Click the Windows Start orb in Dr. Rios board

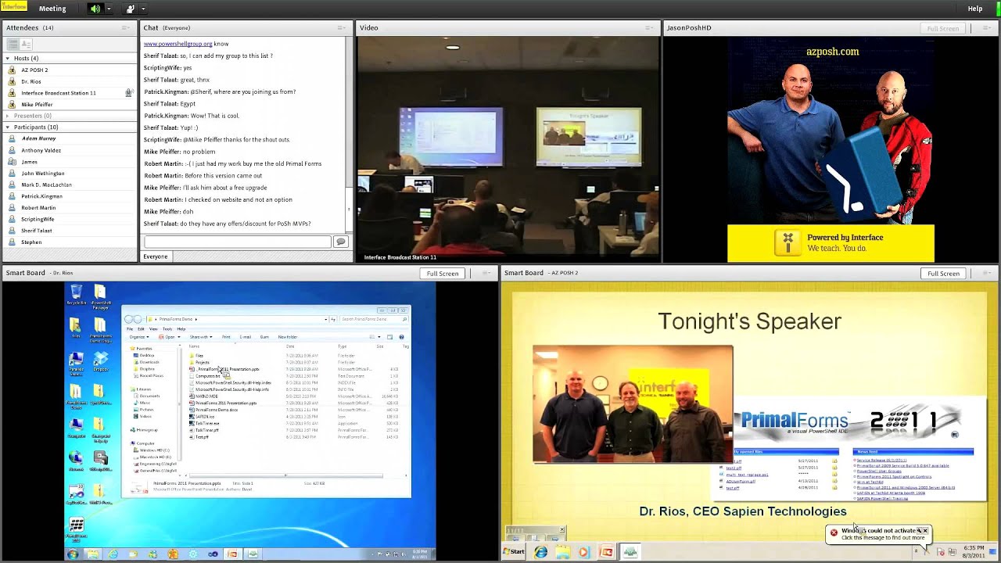pos(73,554)
